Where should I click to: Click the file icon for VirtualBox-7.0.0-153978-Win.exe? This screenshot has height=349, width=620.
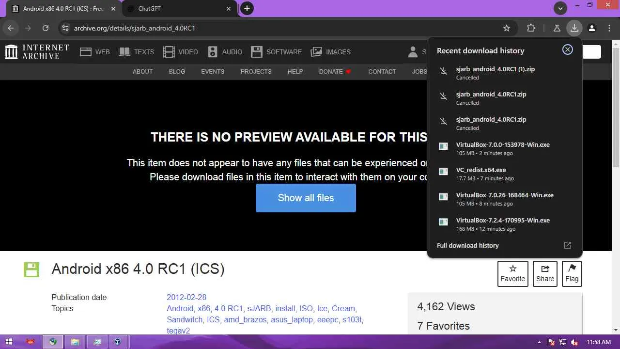(x=443, y=146)
